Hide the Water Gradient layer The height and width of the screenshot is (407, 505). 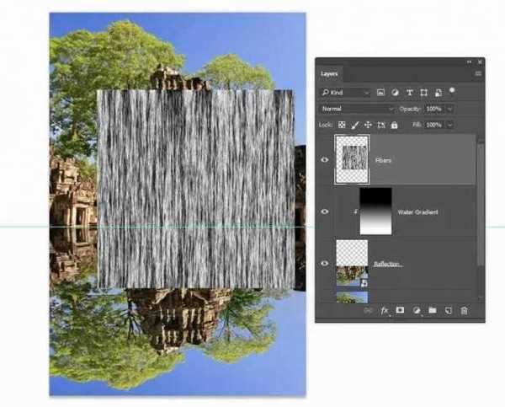(325, 212)
